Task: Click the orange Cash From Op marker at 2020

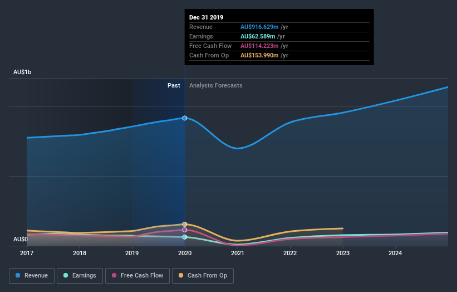Action: pyautogui.click(x=184, y=225)
